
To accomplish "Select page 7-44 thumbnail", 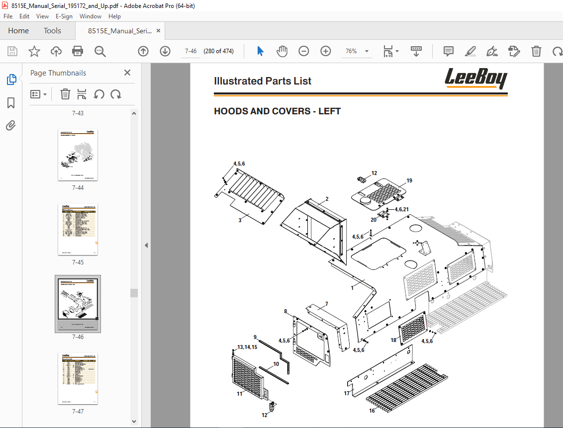I will [x=78, y=155].
